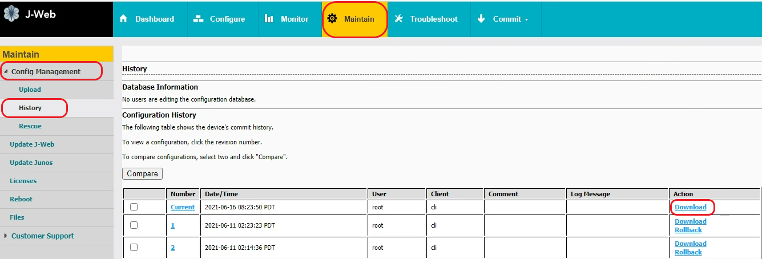
Task: Collapse the Config Management section arrow
Action: 6,72
